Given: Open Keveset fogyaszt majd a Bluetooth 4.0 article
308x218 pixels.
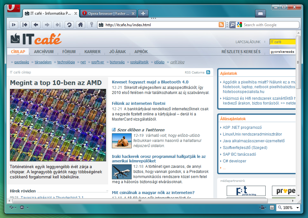Looking at the screenshot, I should click(150, 82).
